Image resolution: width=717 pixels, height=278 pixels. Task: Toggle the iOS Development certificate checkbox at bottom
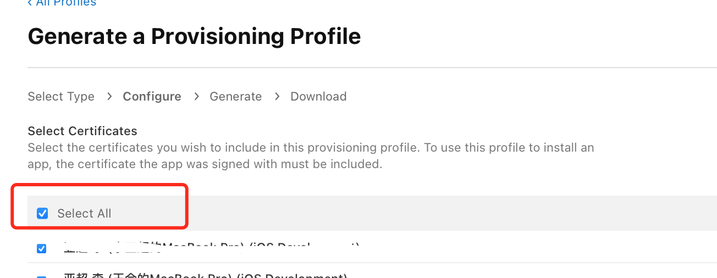click(x=42, y=276)
